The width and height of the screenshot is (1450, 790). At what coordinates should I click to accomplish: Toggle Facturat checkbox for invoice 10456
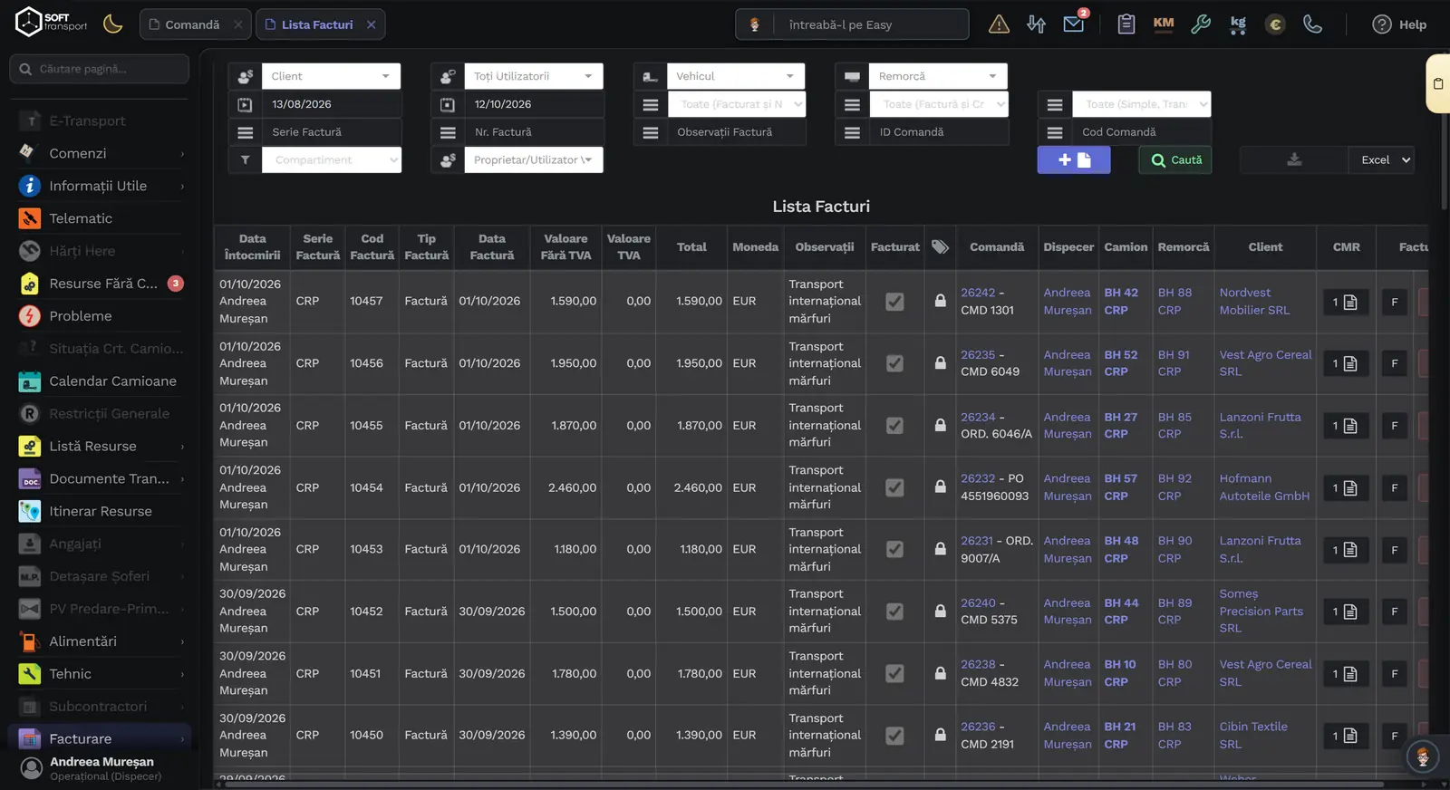pos(894,363)
